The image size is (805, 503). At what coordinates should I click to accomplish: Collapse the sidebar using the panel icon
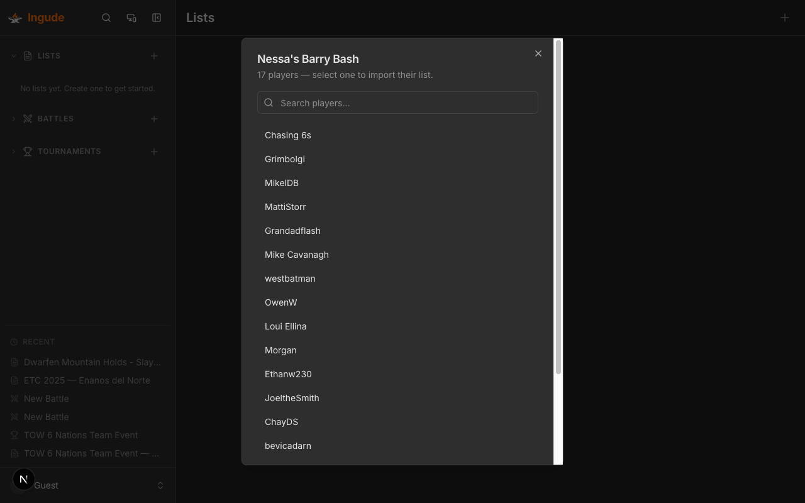(156, 18)
